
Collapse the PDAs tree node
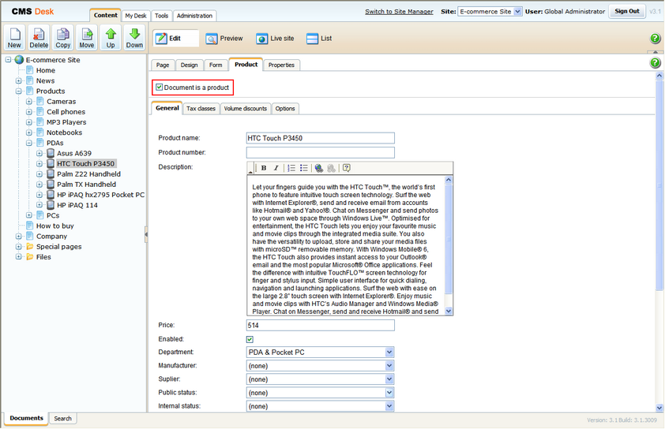29,143
